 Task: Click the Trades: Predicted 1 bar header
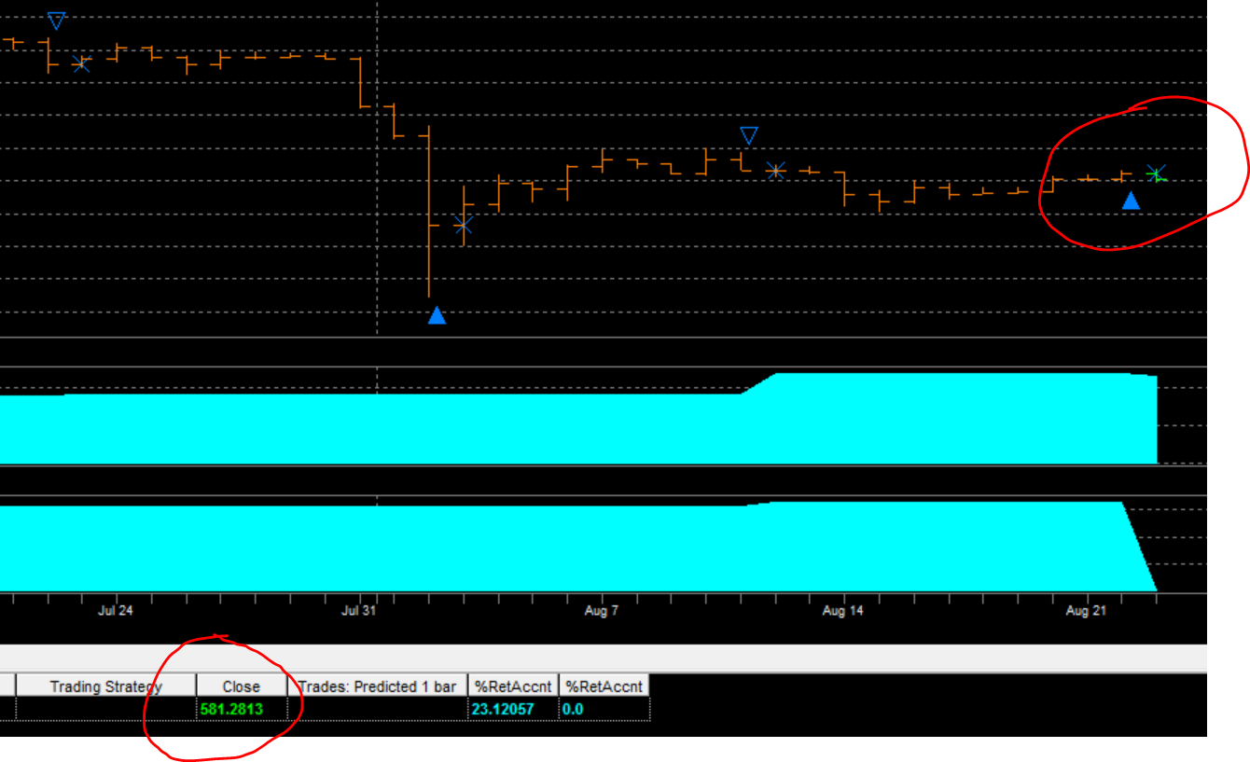pos(378,686)
